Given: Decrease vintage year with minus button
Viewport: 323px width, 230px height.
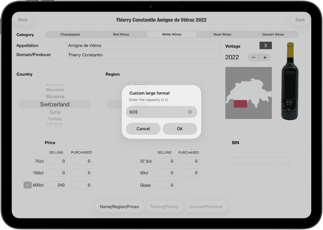Looking at the screenshot, I should pyautogui.click(x=253, y=57).
